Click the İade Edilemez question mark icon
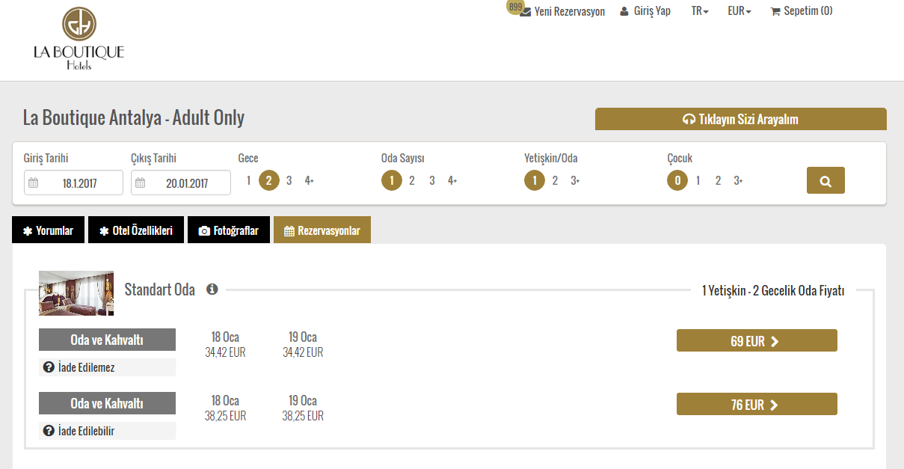This screenshot has width=904, height=469. click(49, 367)
